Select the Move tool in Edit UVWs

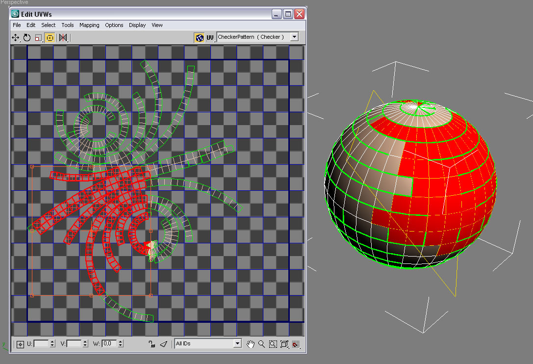pyautogui.click(x=15, y=37)
